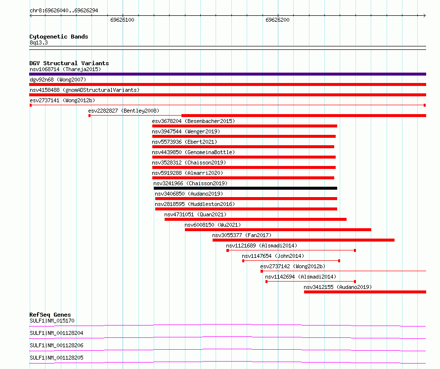Screen dimensions: 440x369
Task: Click the chr8:69626040..69626294 region label
Action: pyautogui.click(x=64, y=10)
